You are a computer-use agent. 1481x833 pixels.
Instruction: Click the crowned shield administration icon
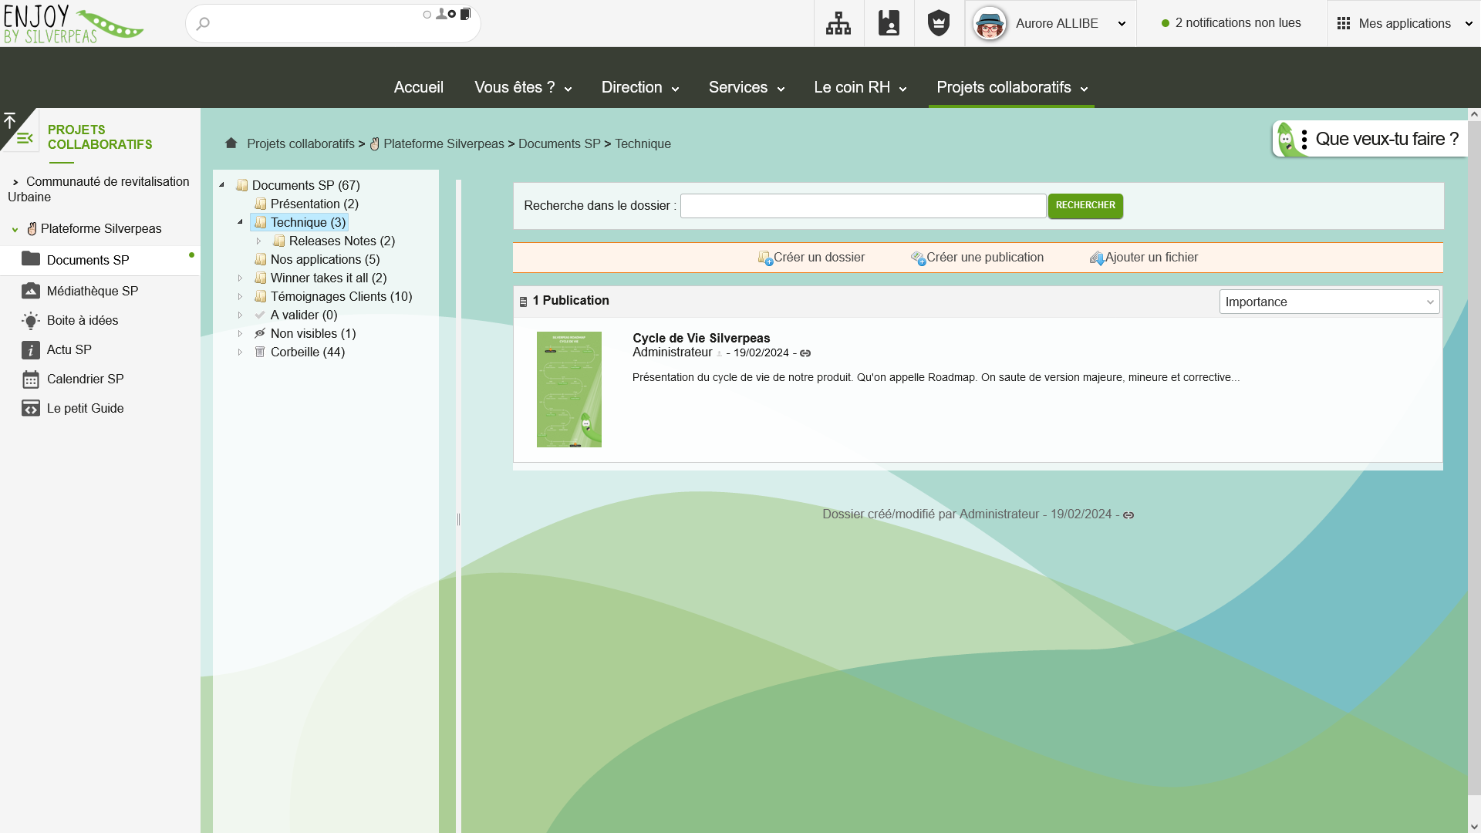[939, 23]
